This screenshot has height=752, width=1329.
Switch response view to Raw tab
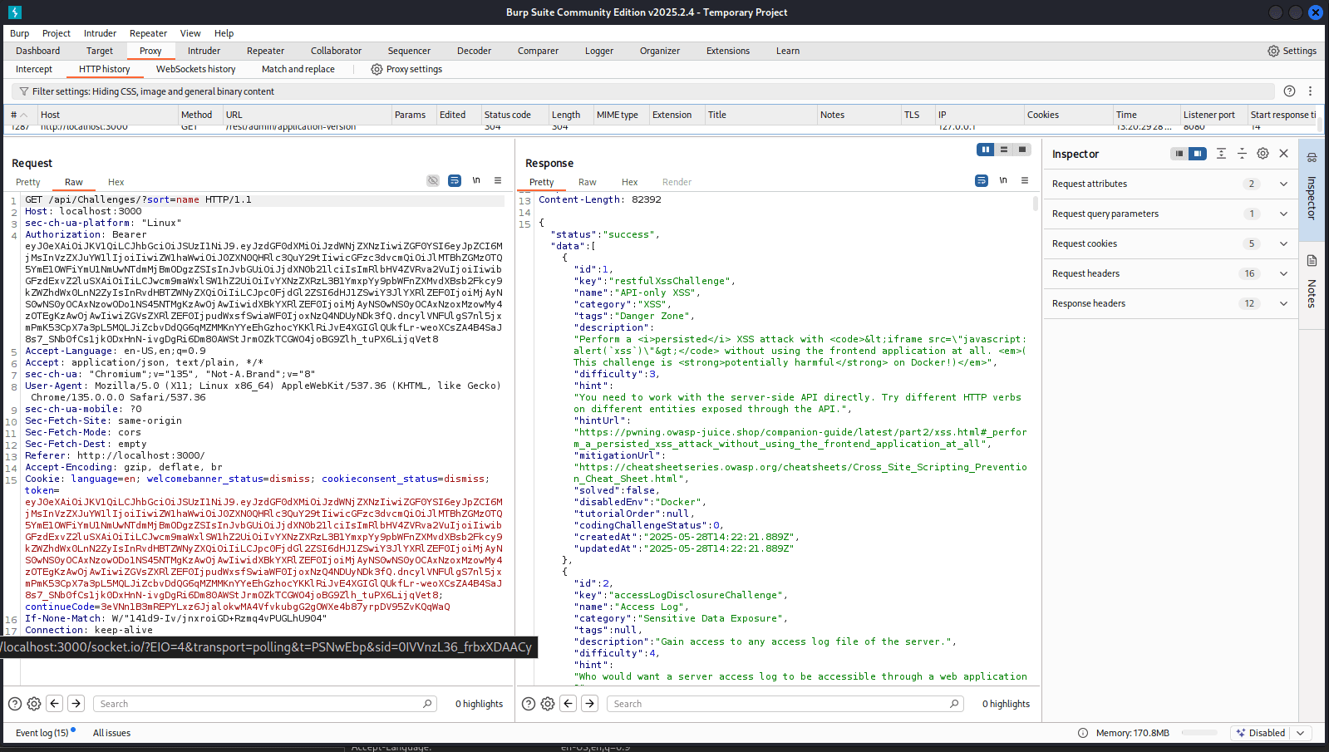[x=588, y=182]
